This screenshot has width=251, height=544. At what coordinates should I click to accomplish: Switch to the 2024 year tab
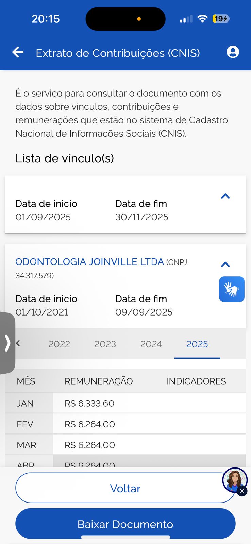[x=151, y=344]
